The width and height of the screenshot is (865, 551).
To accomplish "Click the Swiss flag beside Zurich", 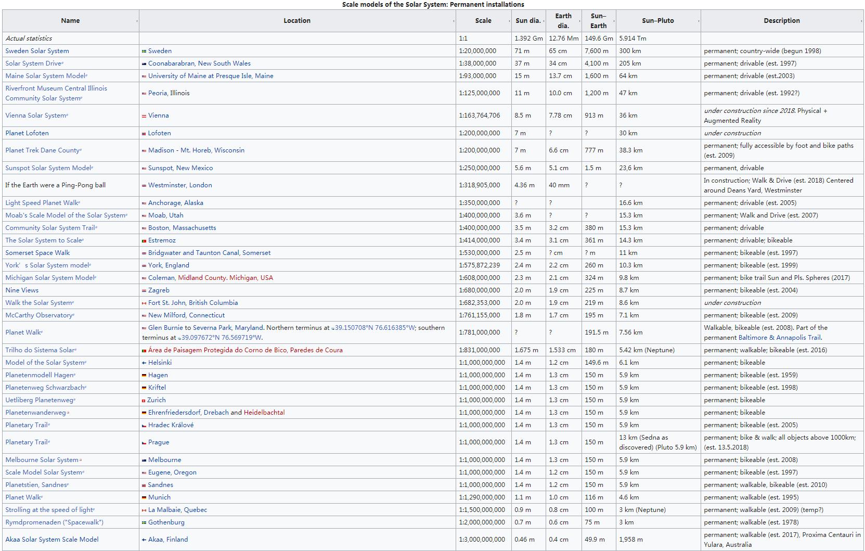I will pyautogui.click(x=144, y=400).
